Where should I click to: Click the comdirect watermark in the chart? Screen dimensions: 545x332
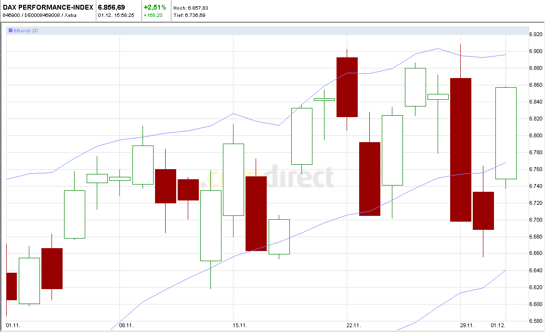269,177
